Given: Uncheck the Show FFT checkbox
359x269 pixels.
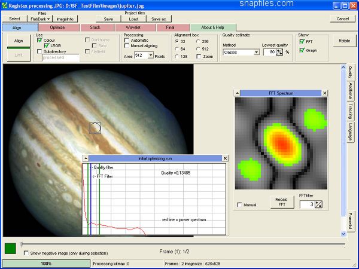Looking at the screenshot, I should point(302,41).
